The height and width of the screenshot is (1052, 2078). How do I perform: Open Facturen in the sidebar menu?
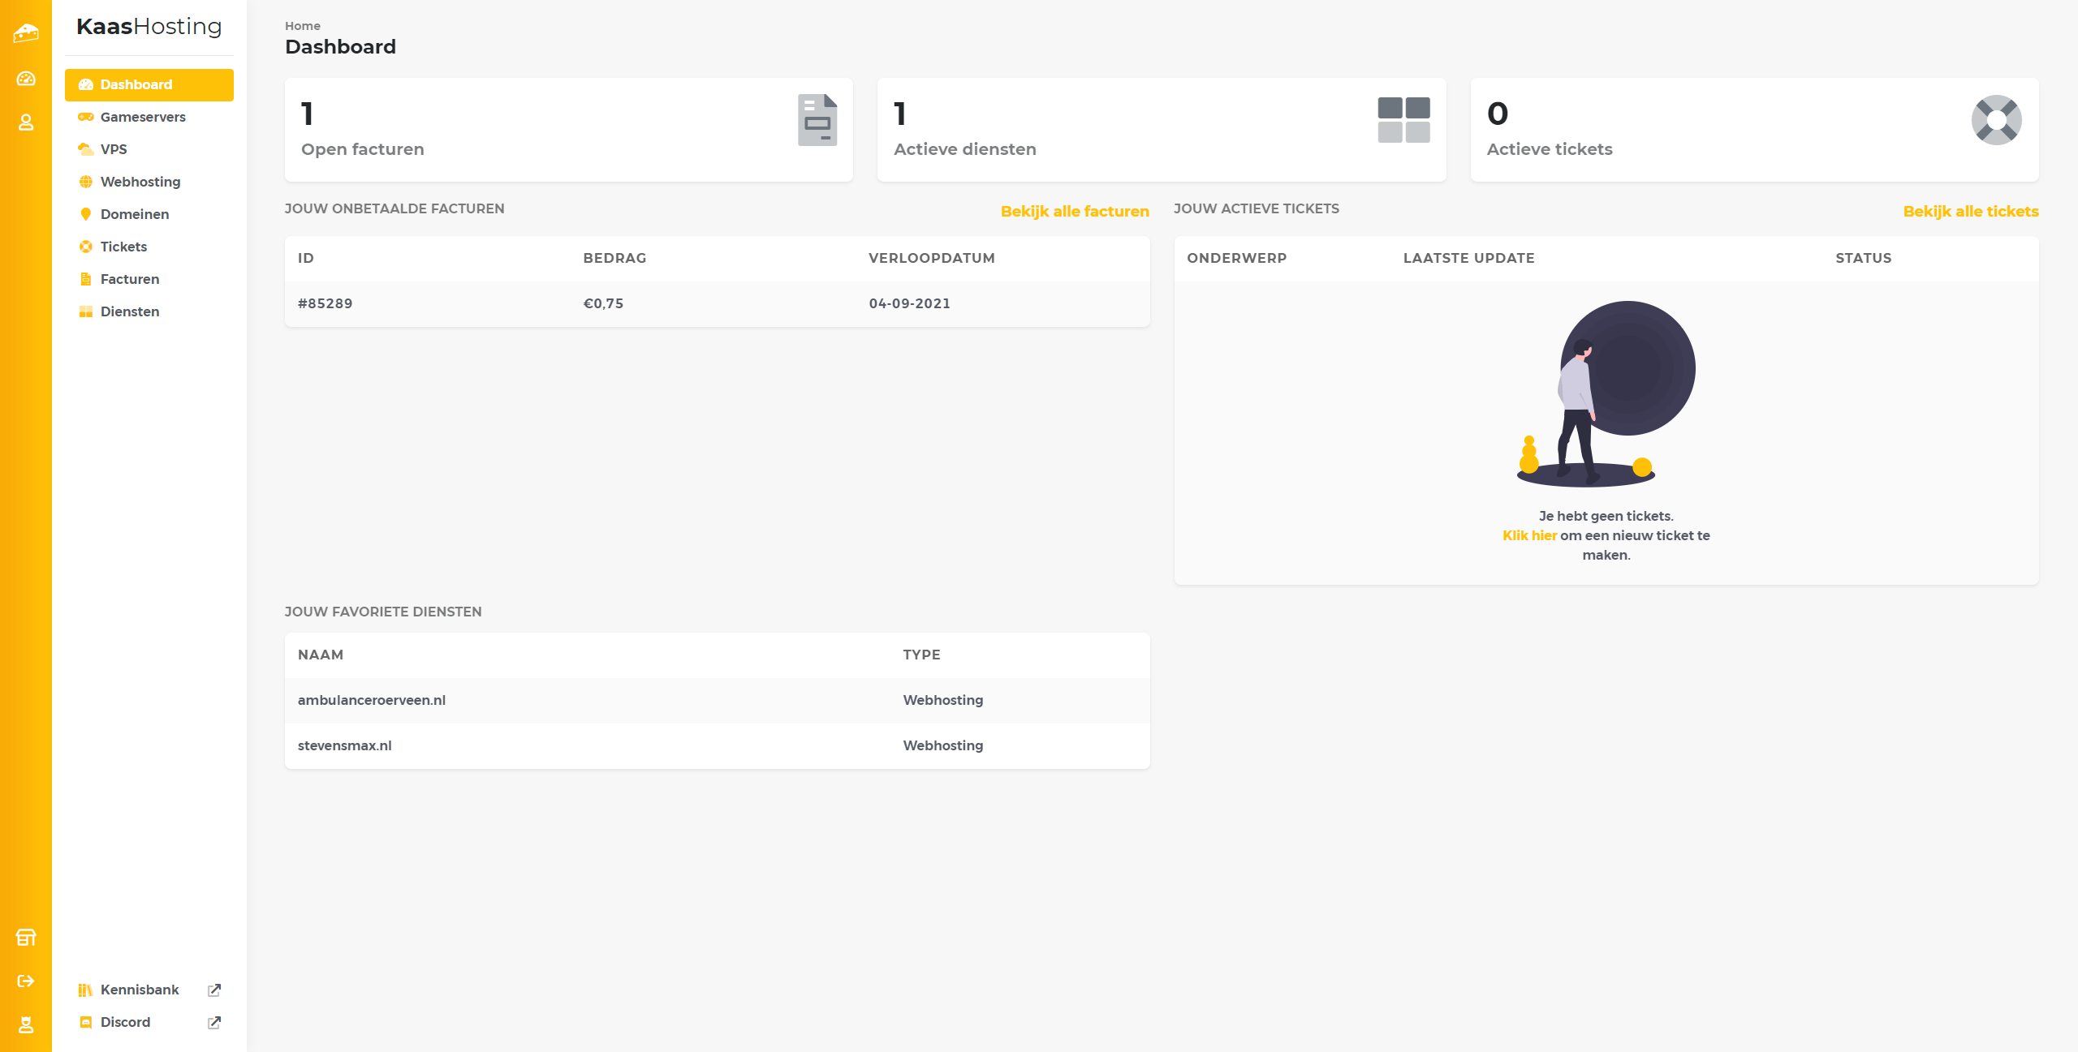point(130,279)
